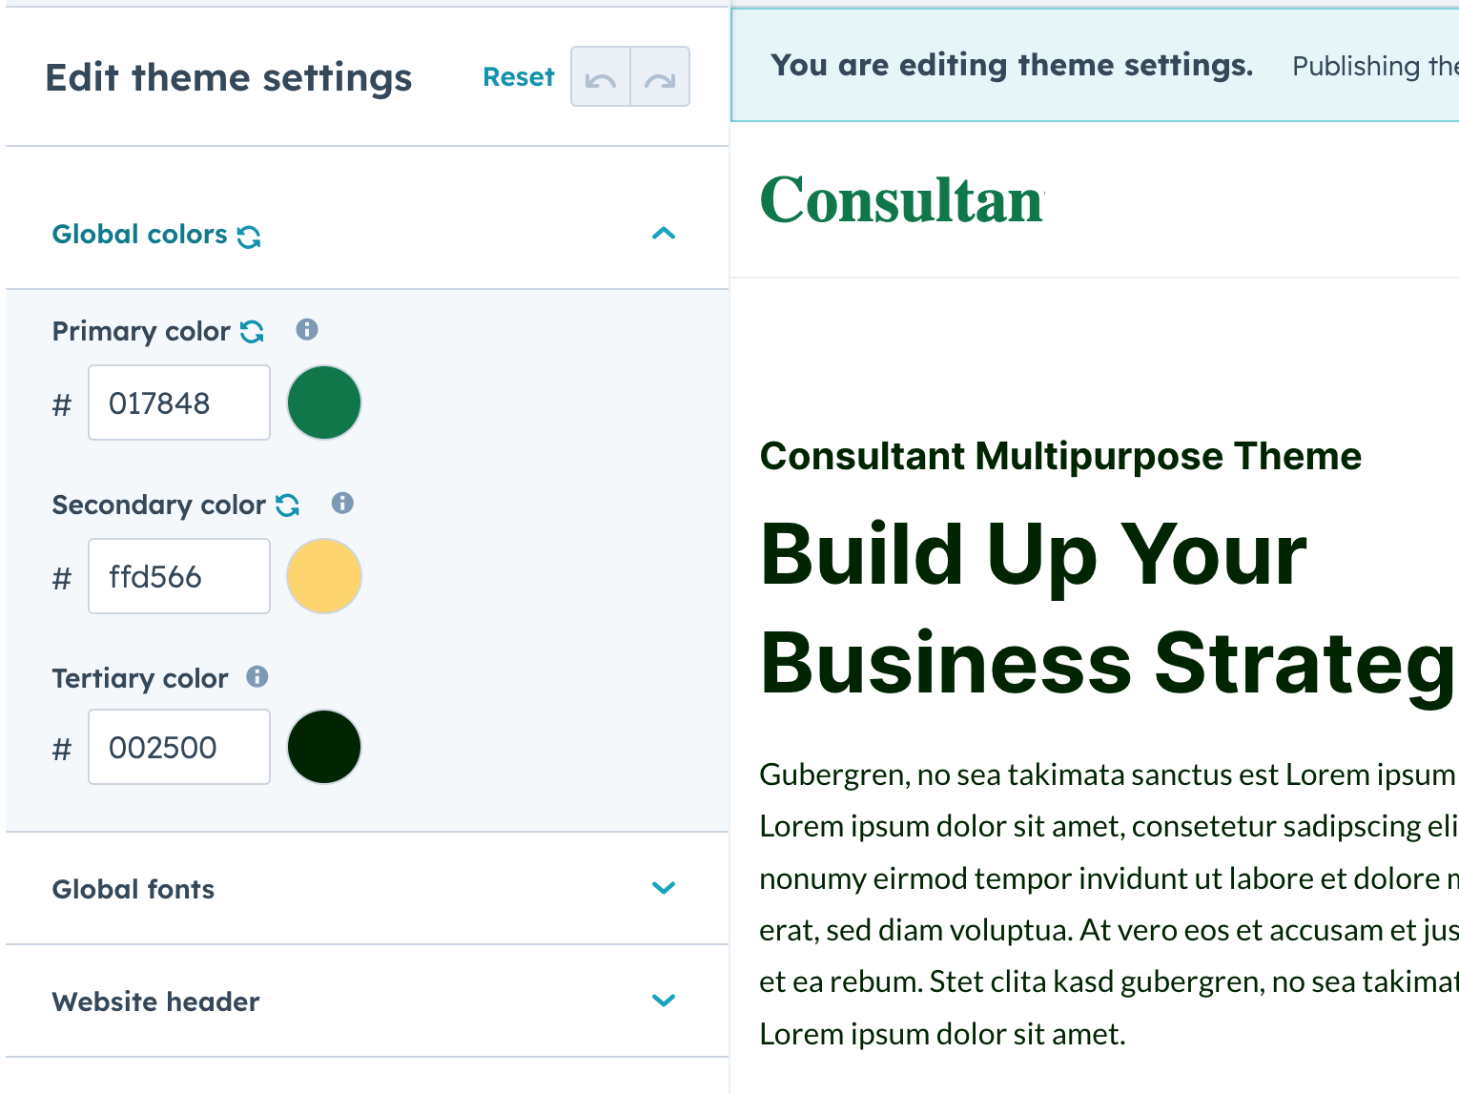The width and height of the screenshot is (1459, 1094).
Task: Reset Secondary color with its refresh icon
Action: pyautogui.click(x=287, y=505)
